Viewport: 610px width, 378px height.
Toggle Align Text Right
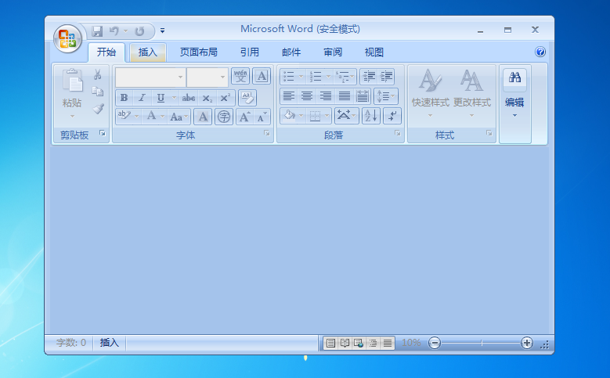(x=326, y=95)
